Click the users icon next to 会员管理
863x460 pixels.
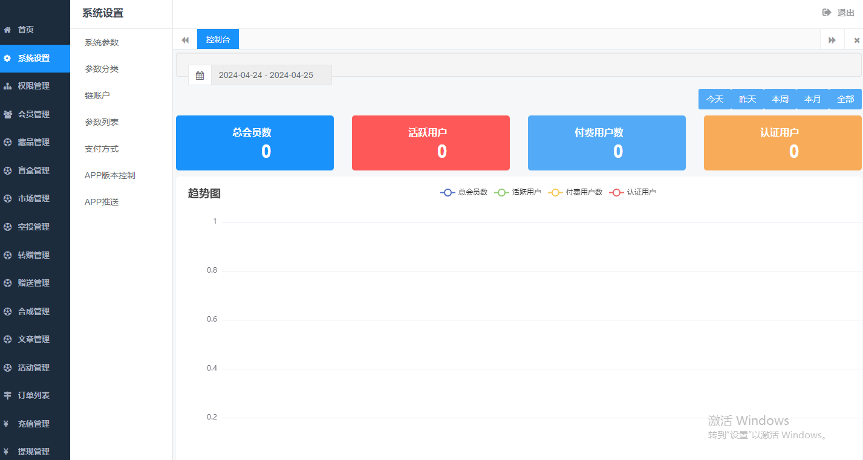pyautogui.click(x=7, y=114)
